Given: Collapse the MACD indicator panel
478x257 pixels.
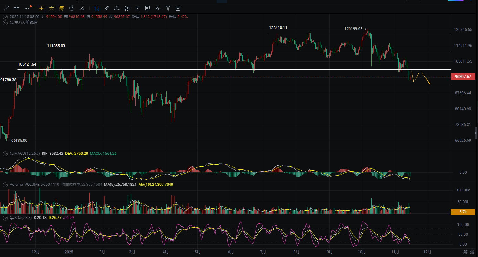Looking at the screenshot, I should (5, 154).
